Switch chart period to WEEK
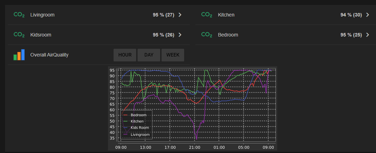The height and width of the screenshot is (153, 376). point(173,55)
